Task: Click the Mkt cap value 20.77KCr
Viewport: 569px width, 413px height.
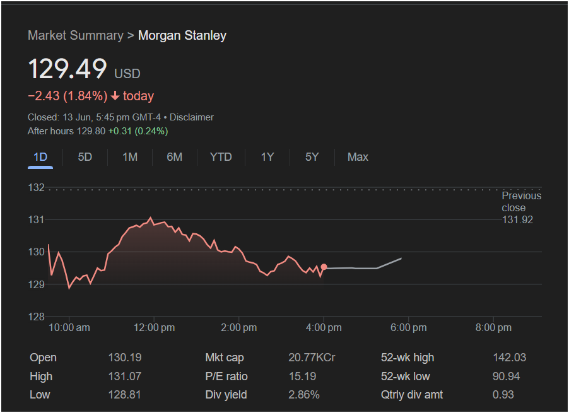Action: point(312,358)
